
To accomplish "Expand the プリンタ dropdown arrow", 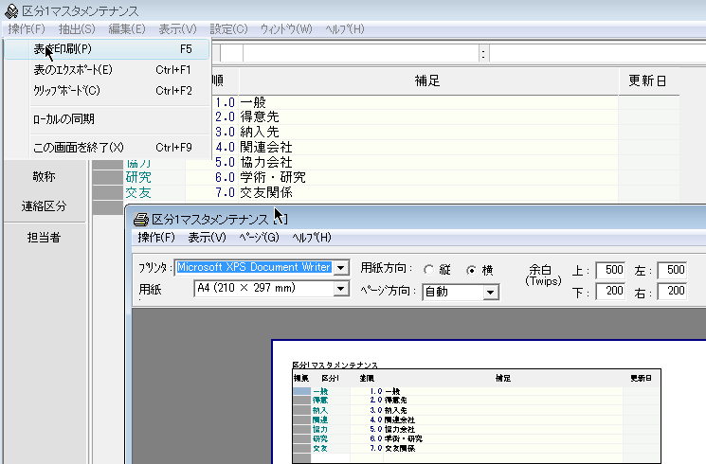I will click(341, 267).
